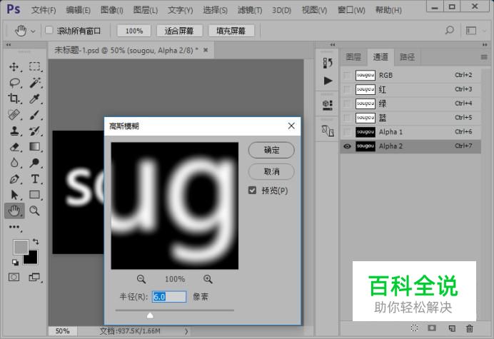Image resolution: width=494 pixels, height=339 pixels.
Task: Select the Crop tool
Action: (x=14, y=98)
